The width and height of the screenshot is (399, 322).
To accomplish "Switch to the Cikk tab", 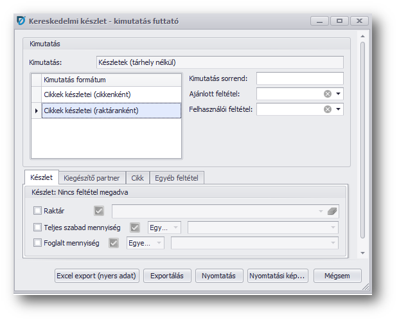I will [x=137, y=178].
